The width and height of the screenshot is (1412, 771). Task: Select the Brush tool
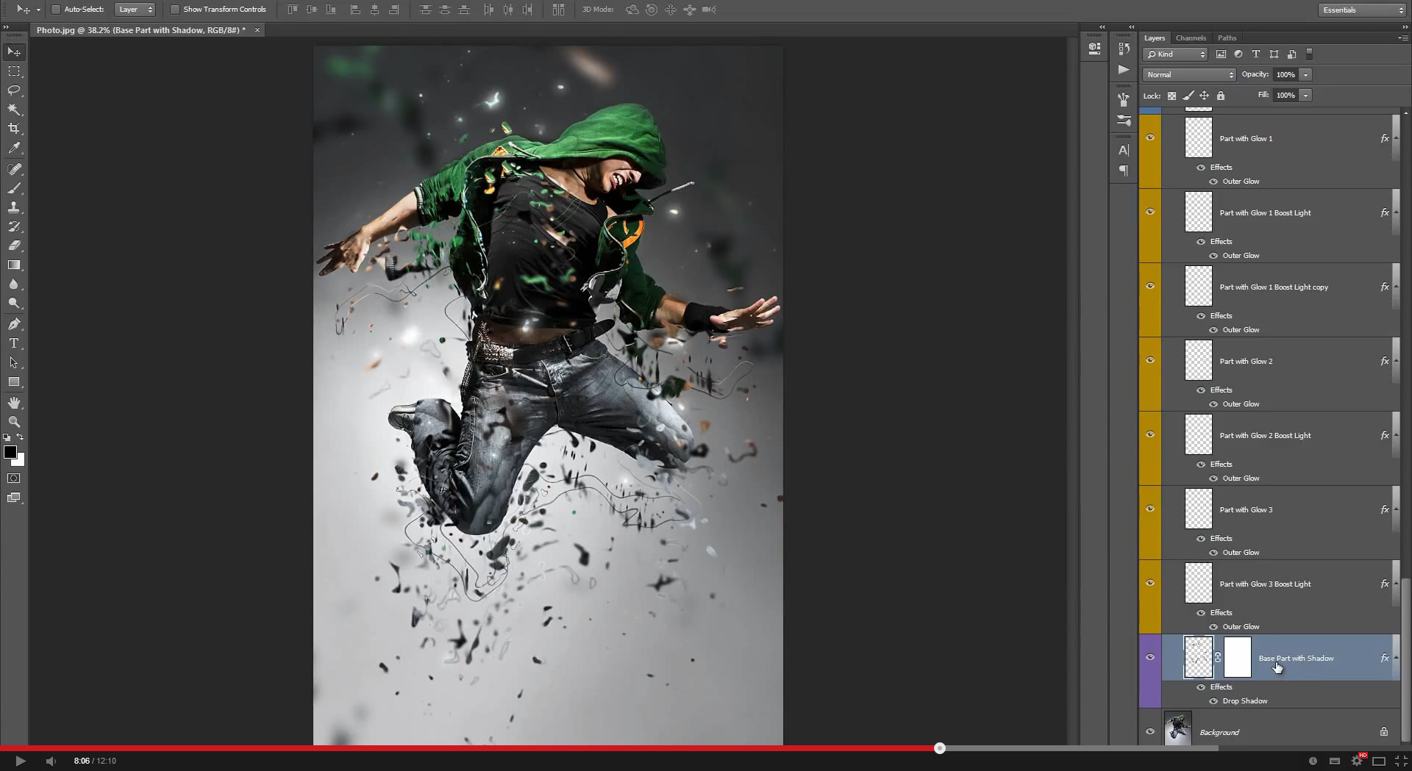[x=14, y=188]
